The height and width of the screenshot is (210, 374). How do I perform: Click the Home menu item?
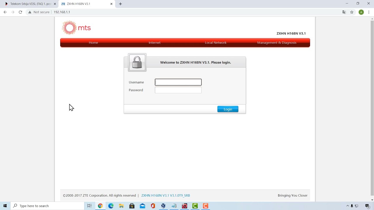pyautogui.click(x=93, y=43)
